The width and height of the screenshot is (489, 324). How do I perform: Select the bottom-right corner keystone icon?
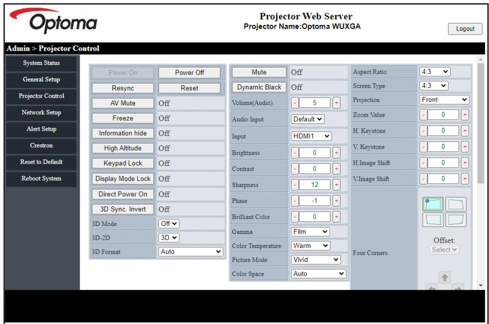(x=456, y=219)
